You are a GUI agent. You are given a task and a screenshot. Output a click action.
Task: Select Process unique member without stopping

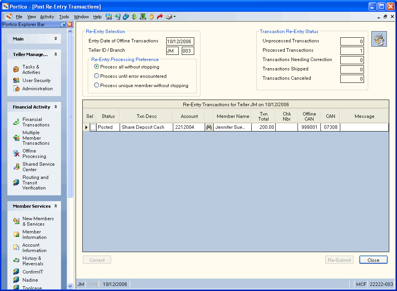pos(96,86)
